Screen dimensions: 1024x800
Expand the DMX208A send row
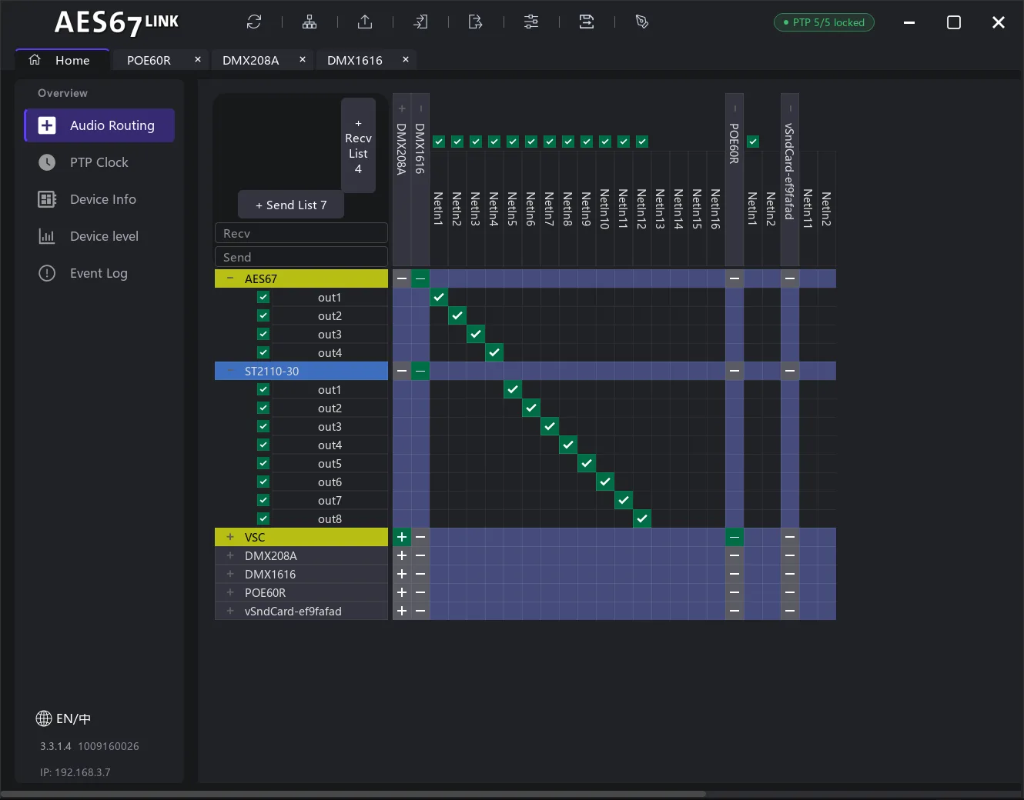(x=229, y=555)
